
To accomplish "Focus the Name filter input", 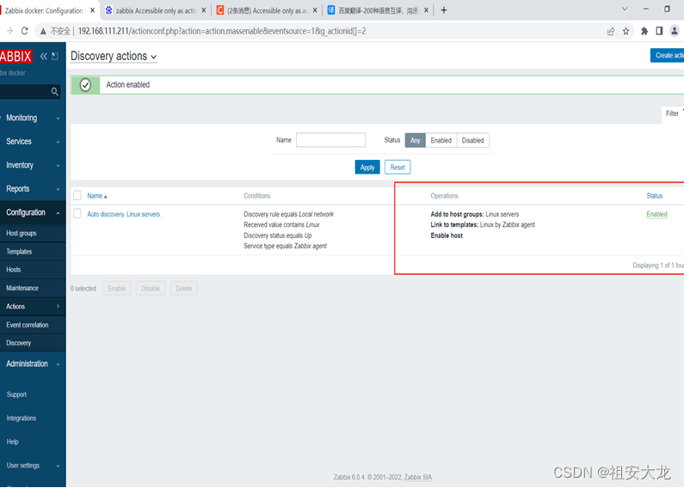I will (x=330, y=140).
